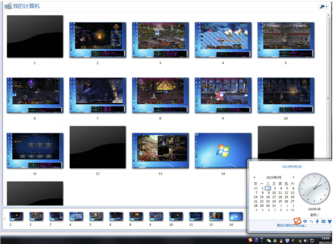Select small strip thumbnail numbered 10
Viewport: 333px width, 244px height.
[176, 216]
